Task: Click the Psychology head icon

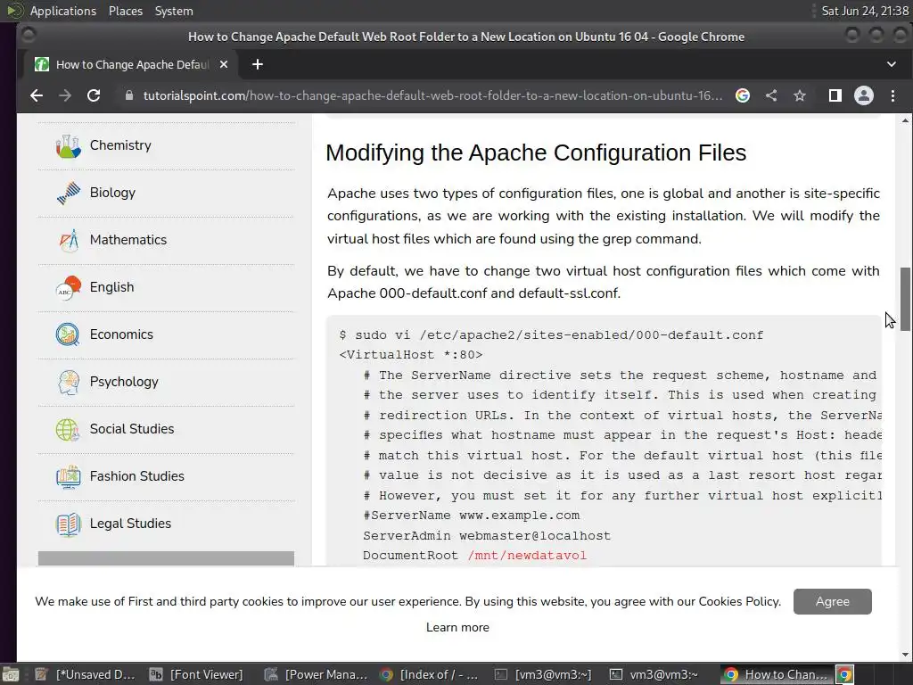Action: (68, 382)
